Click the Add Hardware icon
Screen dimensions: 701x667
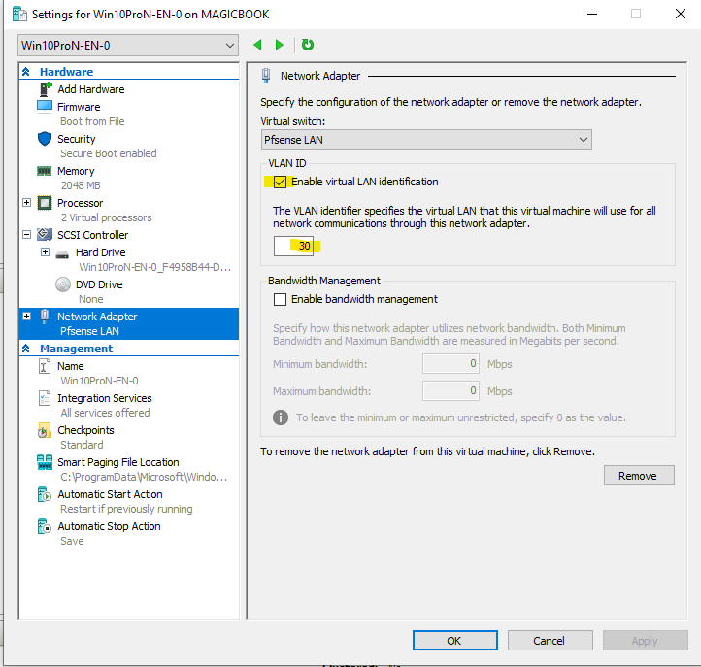(x=46, y=89)
